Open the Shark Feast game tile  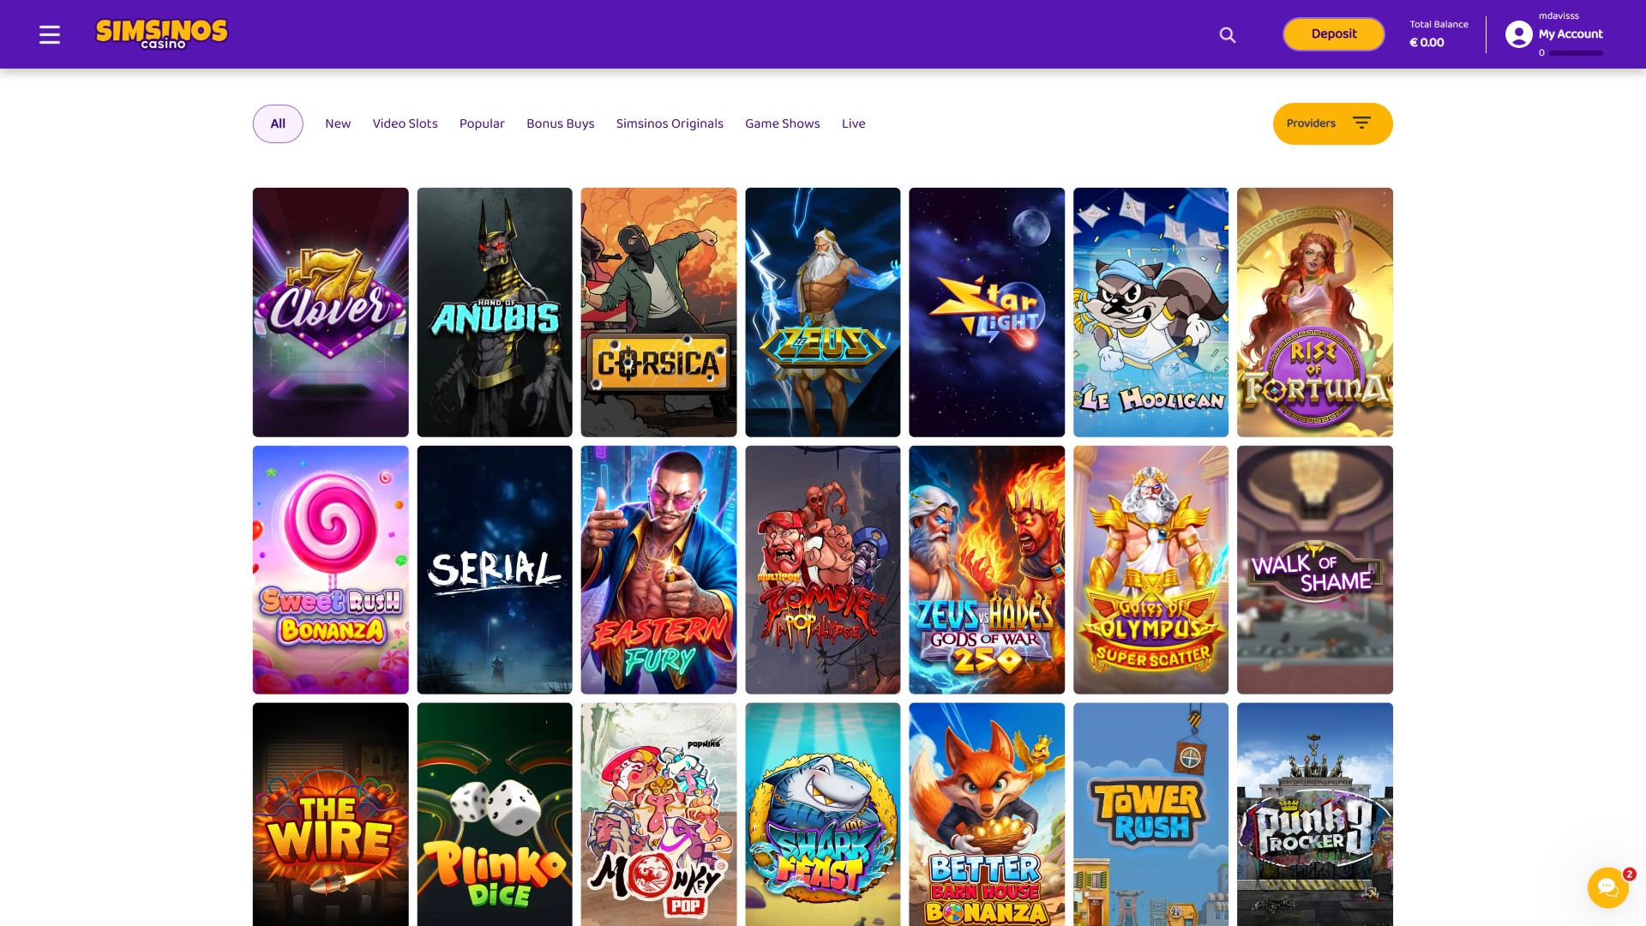coord(823,815)
